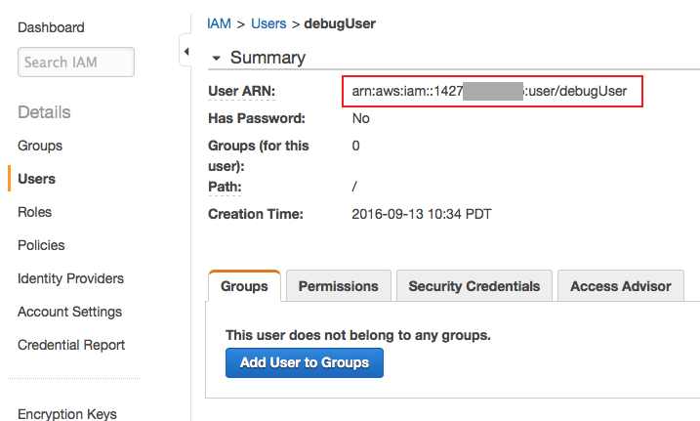The width and height of the screenshot is (700, 421).
Task: Click the Users breadcrumb link
Action: (269, 21)
